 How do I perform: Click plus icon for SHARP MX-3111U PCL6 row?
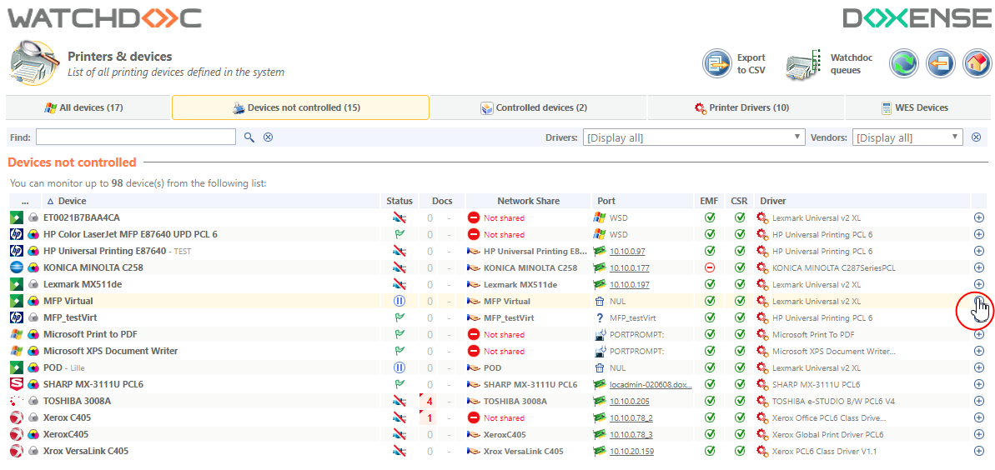[978, 384]
